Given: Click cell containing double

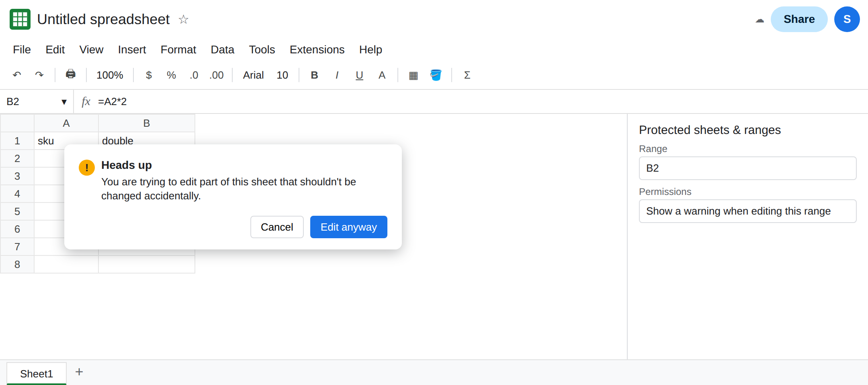Looking at the screenshot, I should [147, 139].
